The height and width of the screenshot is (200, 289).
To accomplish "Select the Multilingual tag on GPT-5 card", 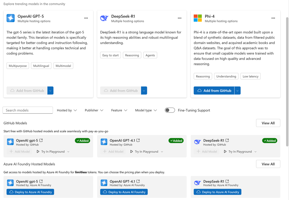I will tap(41, 66).
